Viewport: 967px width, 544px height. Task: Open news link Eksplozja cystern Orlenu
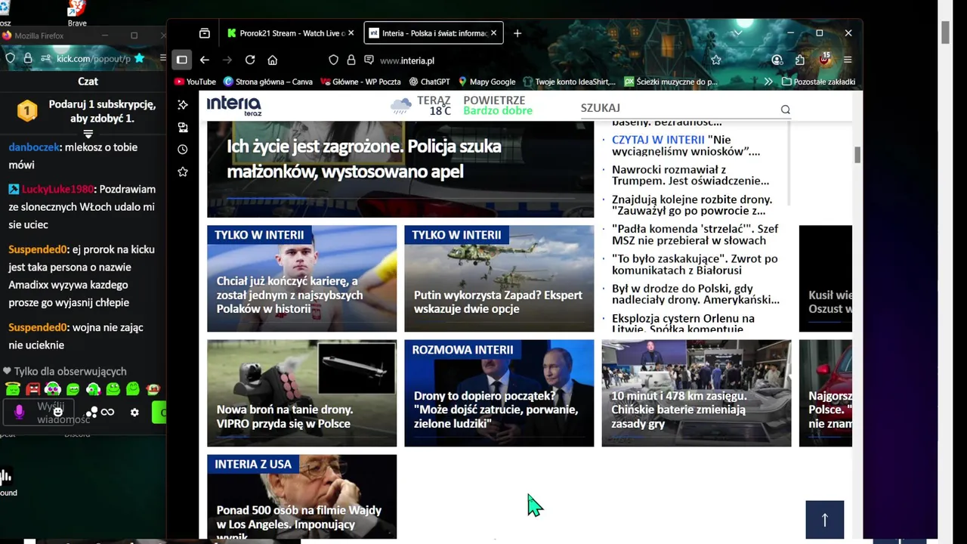[683, 323]
